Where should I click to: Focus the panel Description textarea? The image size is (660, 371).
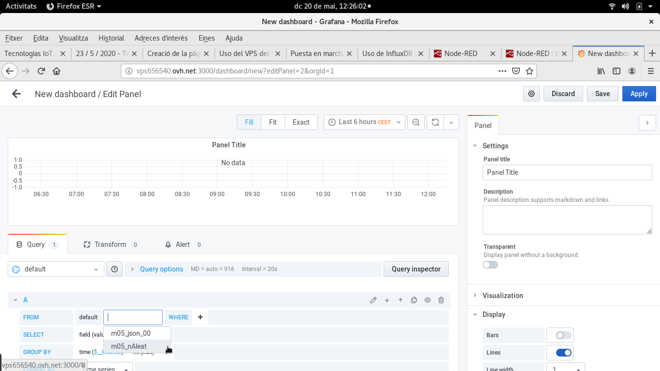pos(567,220)
